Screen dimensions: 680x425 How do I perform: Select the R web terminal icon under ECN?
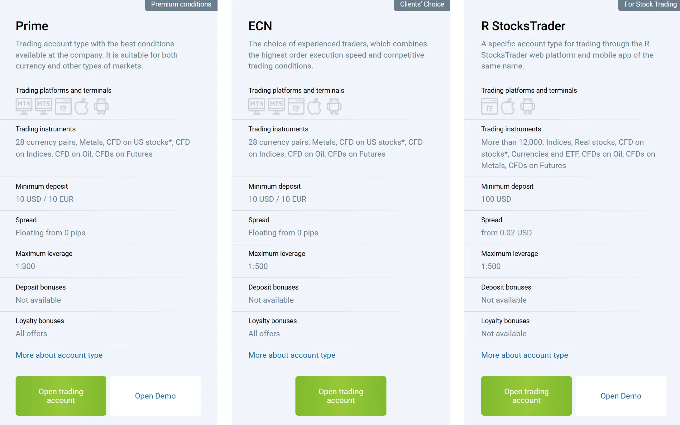click(x=296, y=106)
